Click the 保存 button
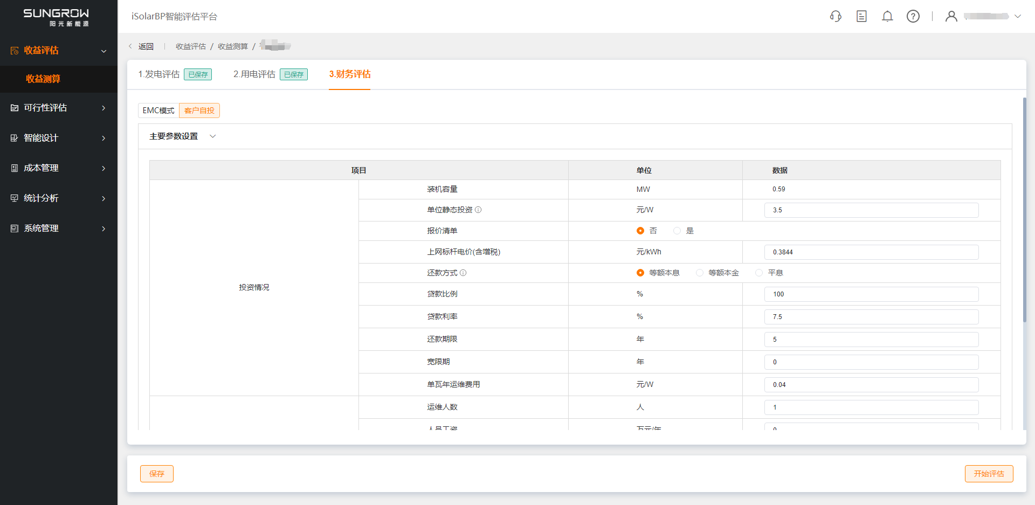 point(157,474)
